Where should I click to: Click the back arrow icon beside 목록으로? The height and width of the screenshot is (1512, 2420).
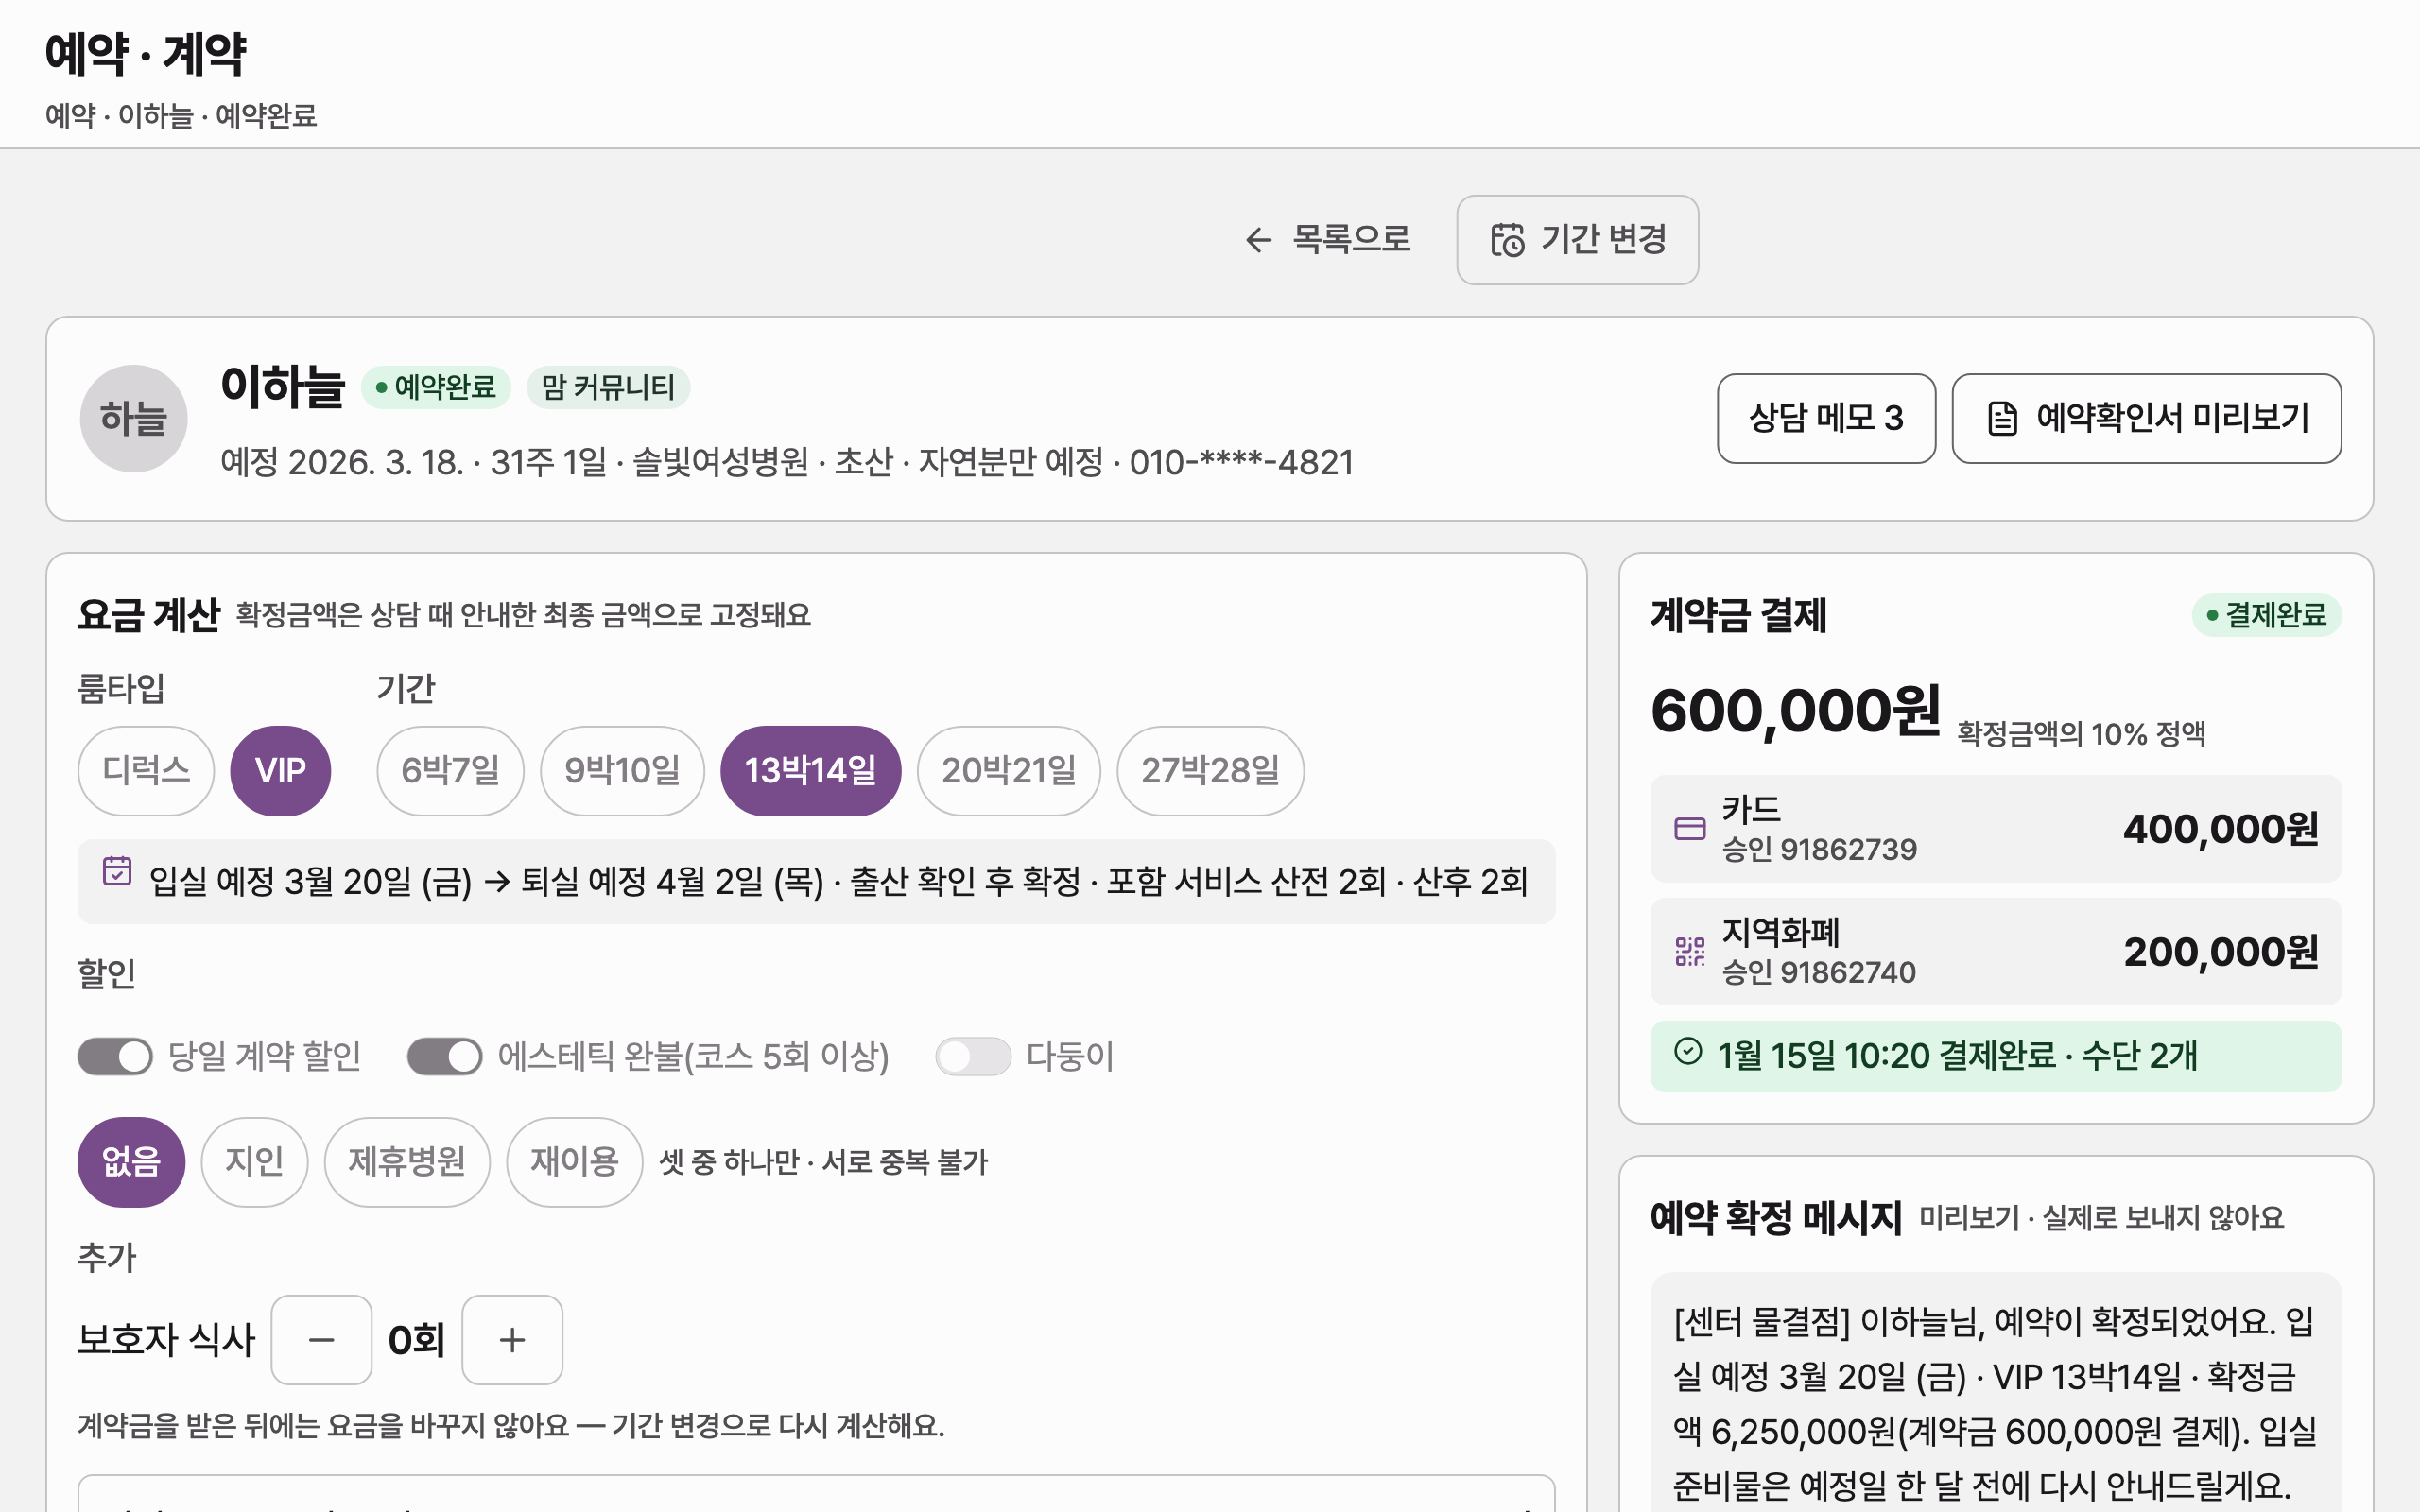pyautogui.click(x=1258, y=240)
